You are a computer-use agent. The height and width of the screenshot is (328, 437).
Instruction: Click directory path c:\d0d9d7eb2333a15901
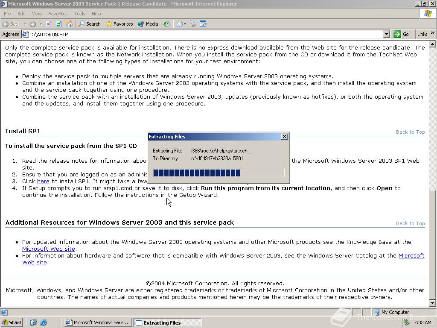(x=217, y=158)
